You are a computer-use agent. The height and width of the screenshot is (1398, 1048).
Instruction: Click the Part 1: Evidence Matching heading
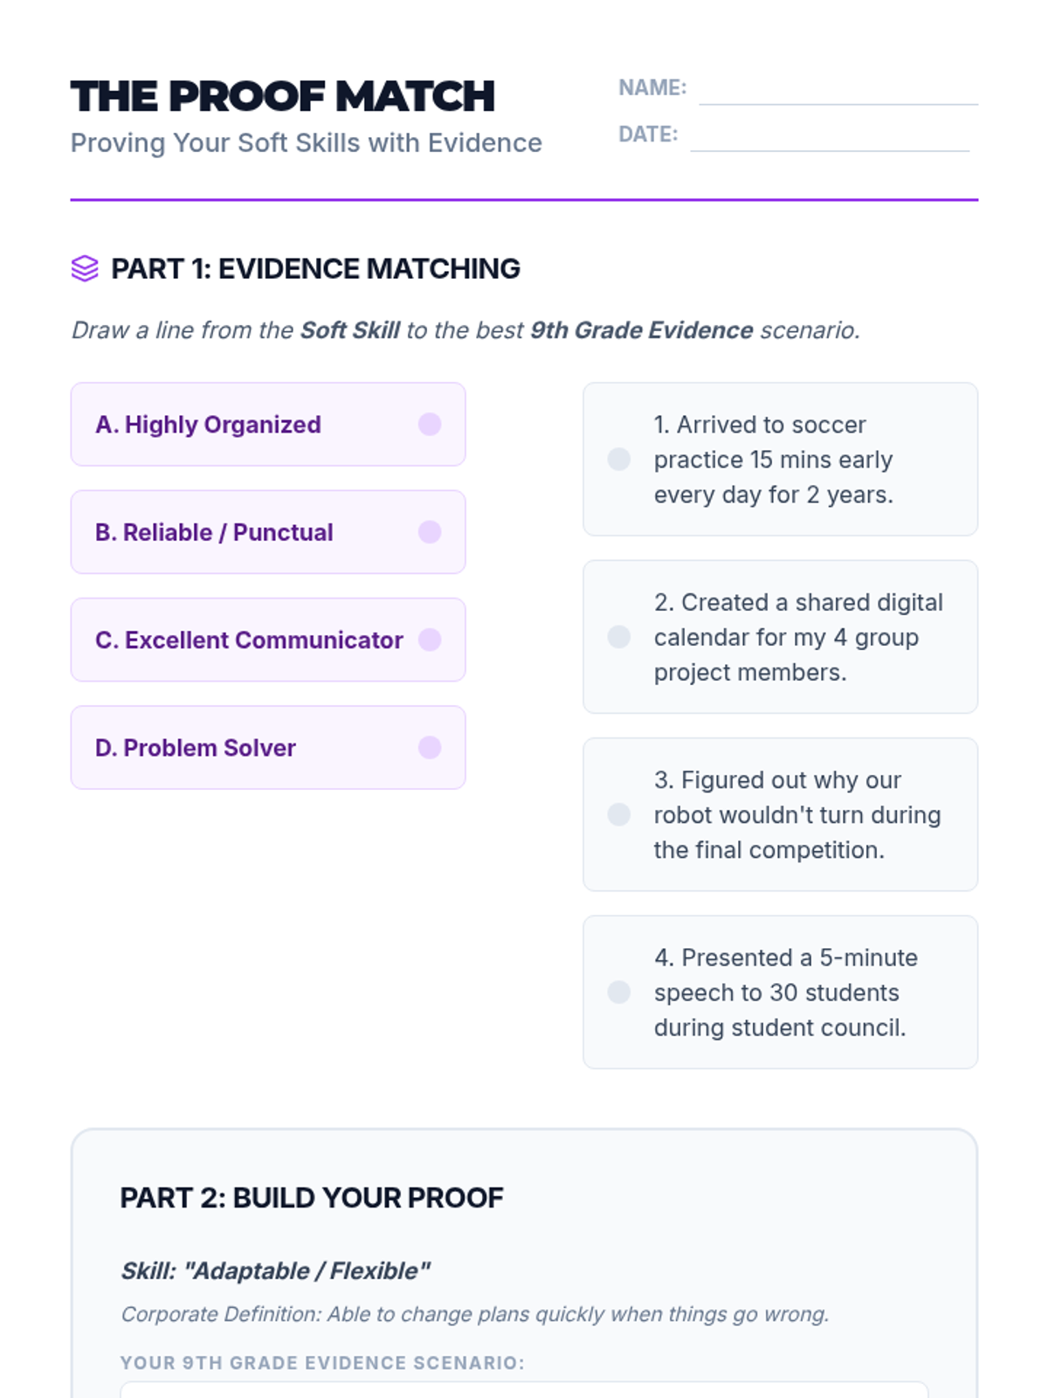(315, 268)
